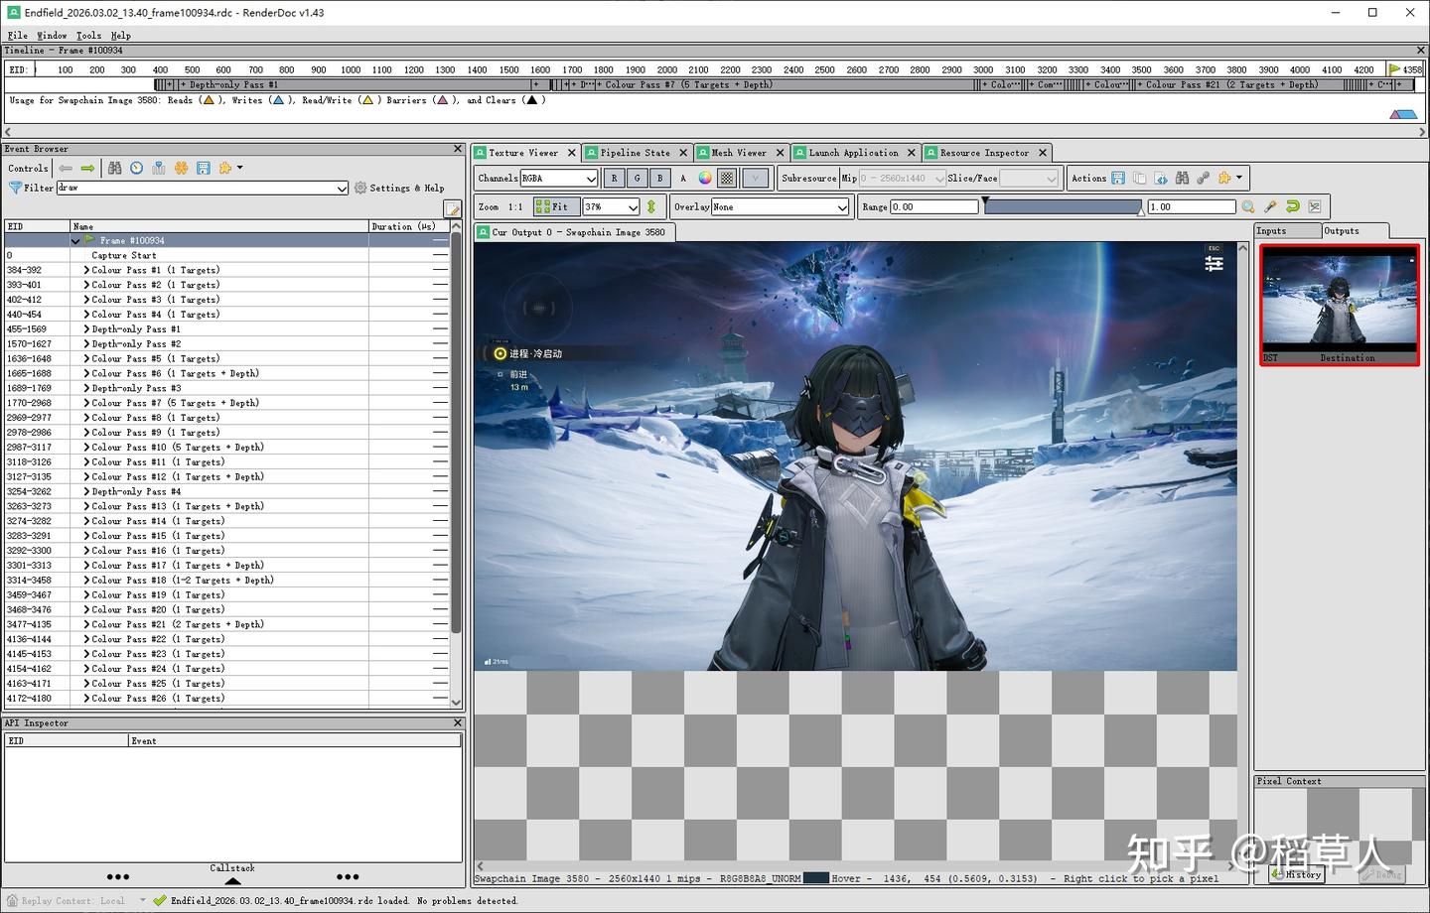Expand Colour Pass #1 (1 Targets)
The height and width of the screenshot is (913, 1430).
coord(86,270)
